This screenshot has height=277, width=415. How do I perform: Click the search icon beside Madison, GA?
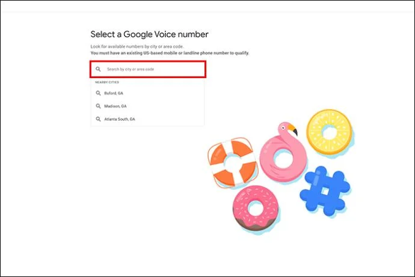(x=98, y=106)
